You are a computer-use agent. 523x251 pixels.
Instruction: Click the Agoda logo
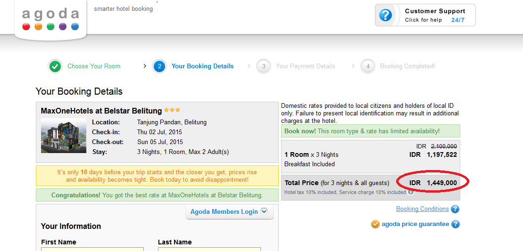pos(50,19)
